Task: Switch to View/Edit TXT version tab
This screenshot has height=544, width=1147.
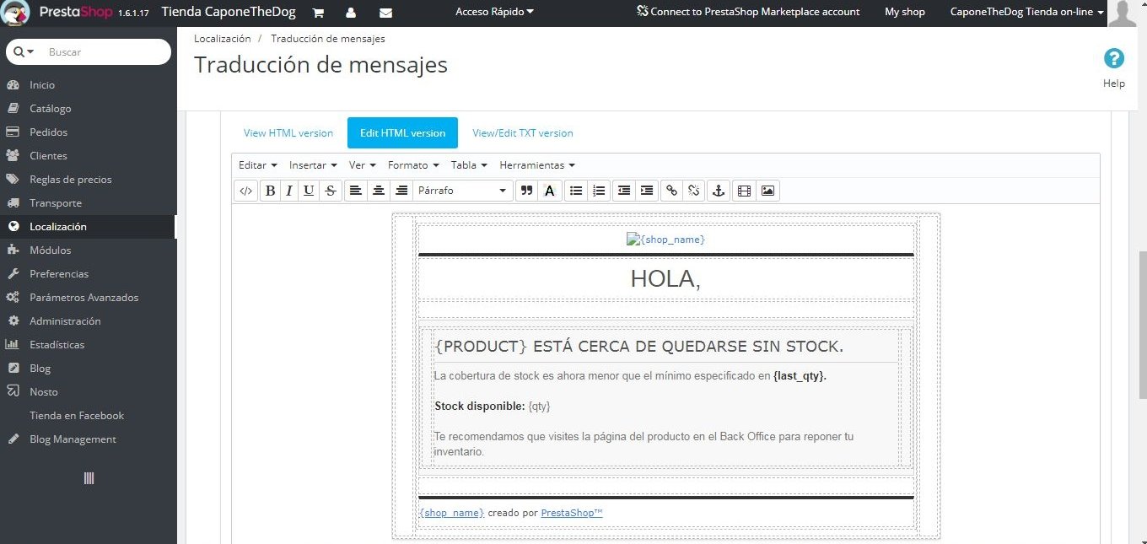Action: click(x=523, y=133)
